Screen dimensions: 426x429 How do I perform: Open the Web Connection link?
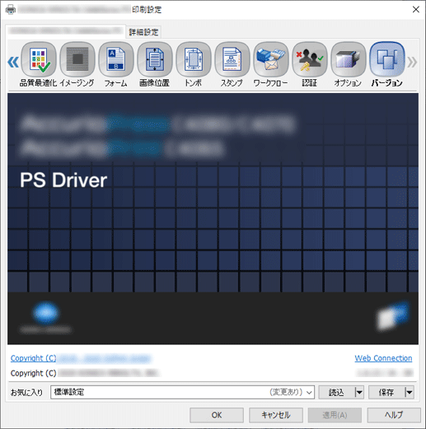(x=383, y=358)
